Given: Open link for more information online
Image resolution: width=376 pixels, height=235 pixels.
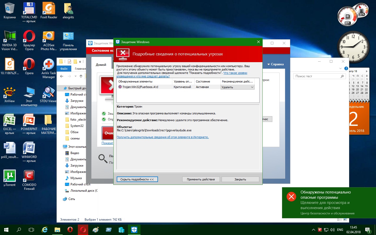Looking at the screenshot, I should point(163,137).
